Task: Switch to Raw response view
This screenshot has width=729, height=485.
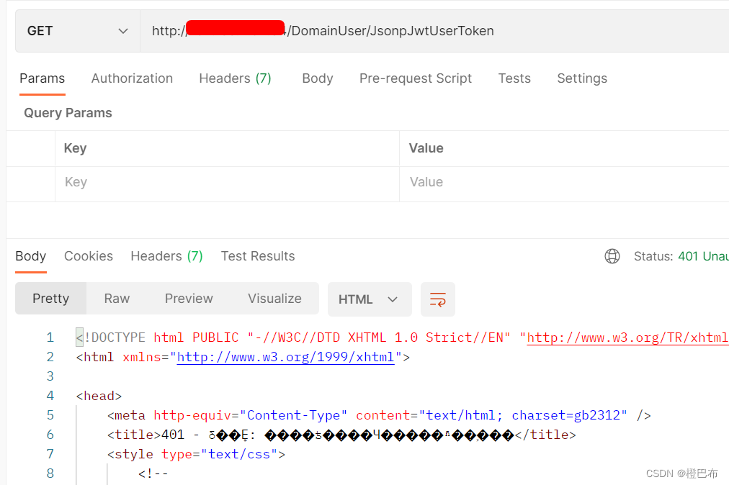Action: [x=117, y=299]
